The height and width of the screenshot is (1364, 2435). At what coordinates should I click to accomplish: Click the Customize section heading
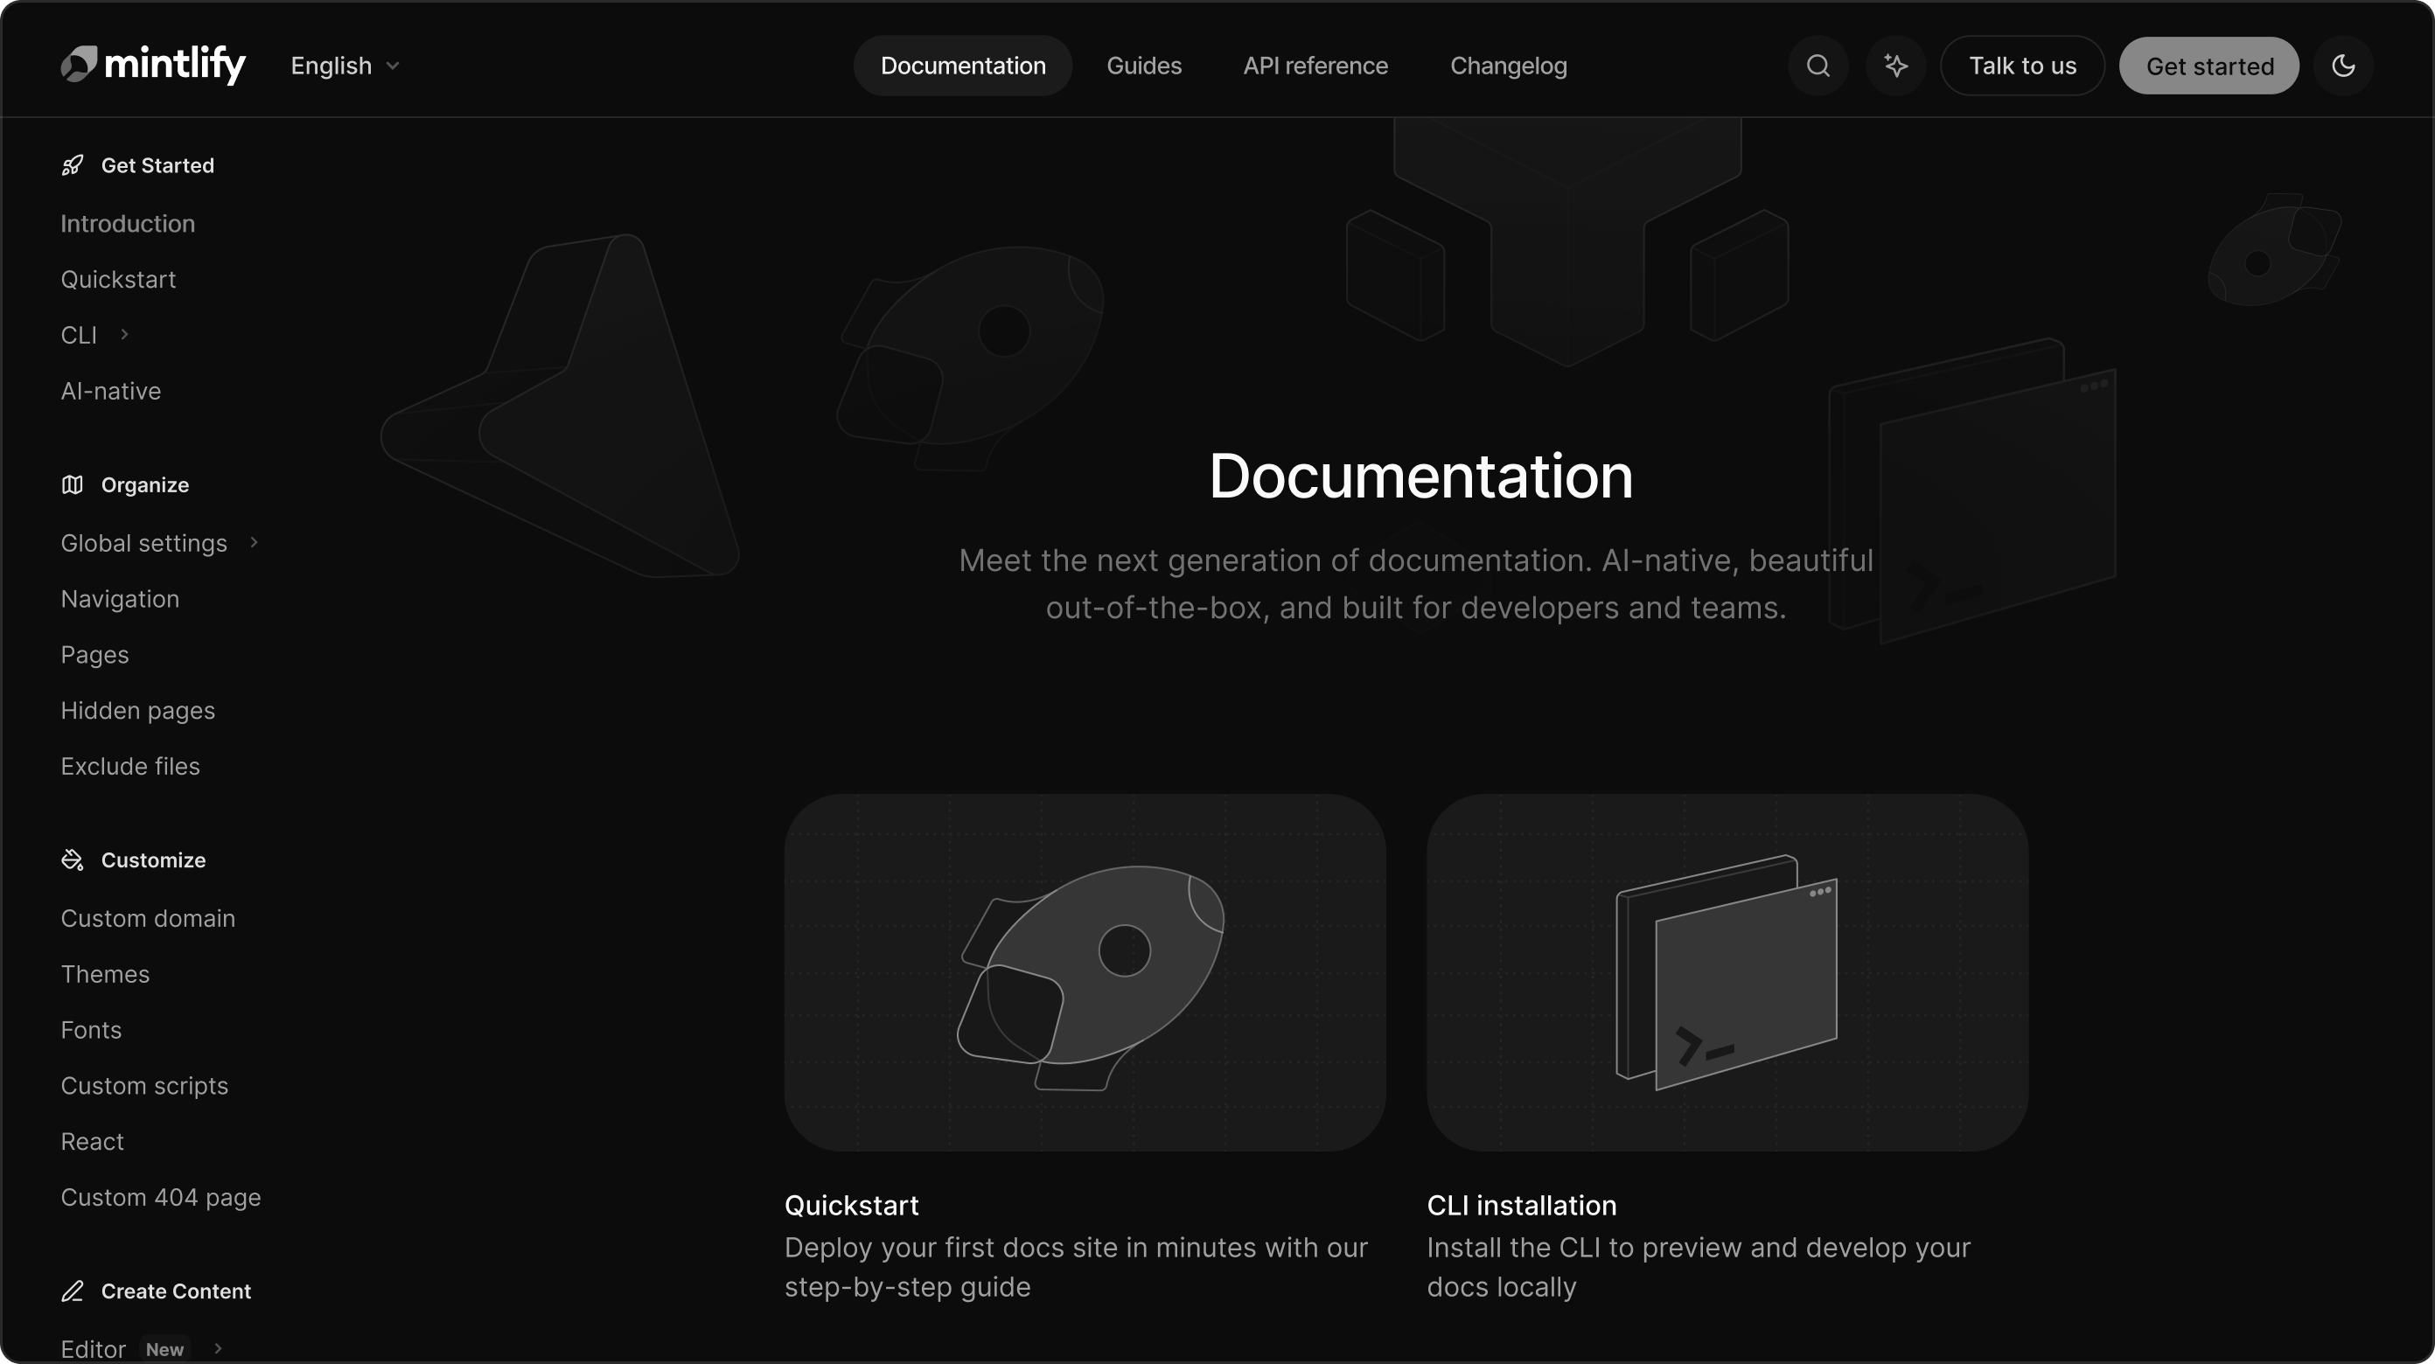click(153, 860)
